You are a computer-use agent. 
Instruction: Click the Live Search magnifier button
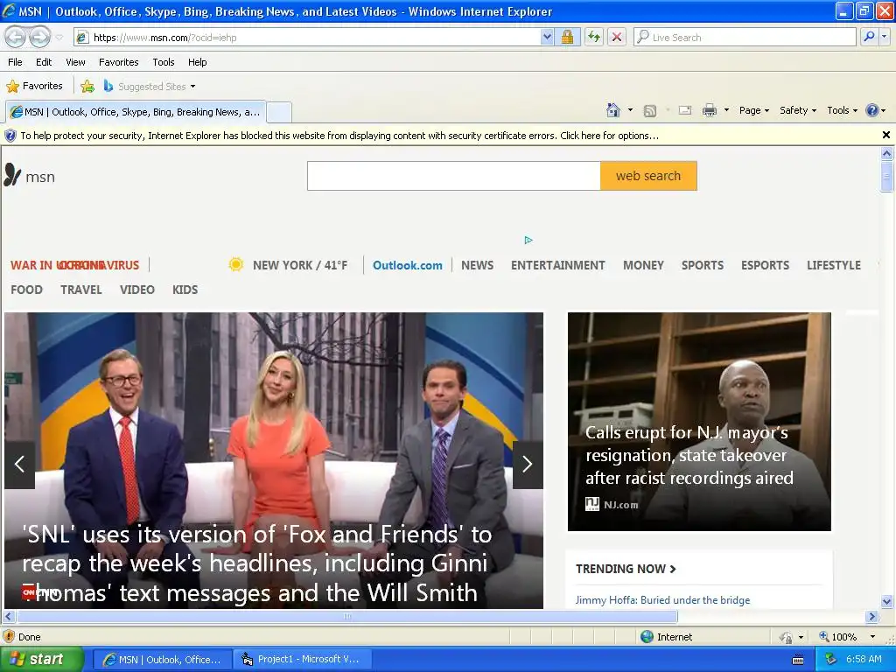869,37
